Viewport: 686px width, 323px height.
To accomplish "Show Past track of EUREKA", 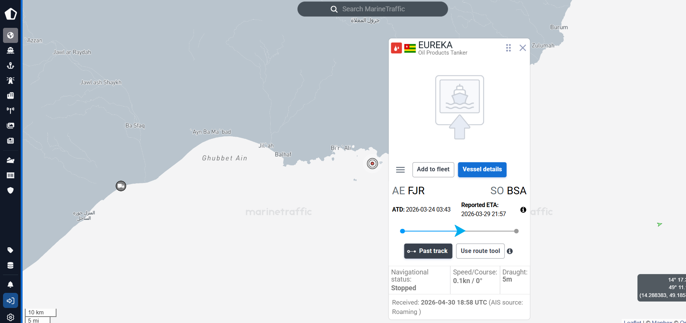I will pyautogui.click(x=428, y=251).
